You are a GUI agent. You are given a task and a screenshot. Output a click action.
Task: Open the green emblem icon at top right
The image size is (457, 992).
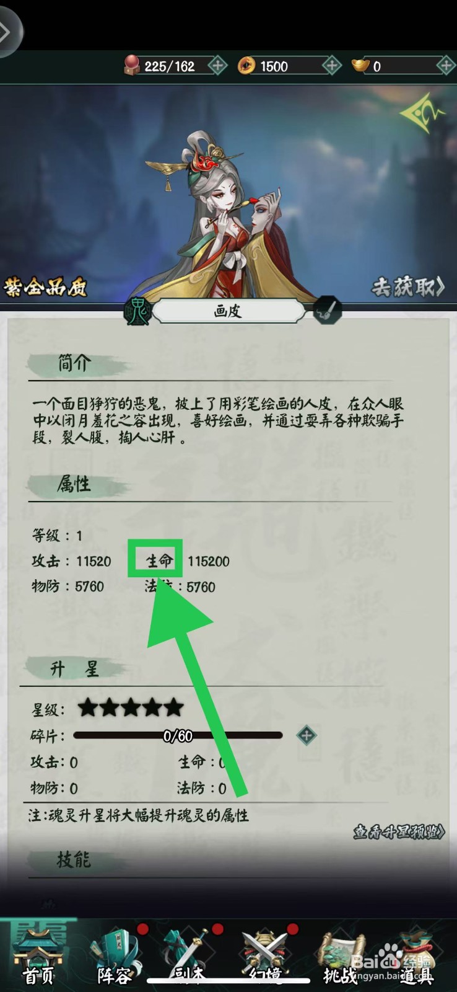coord(424,112)
